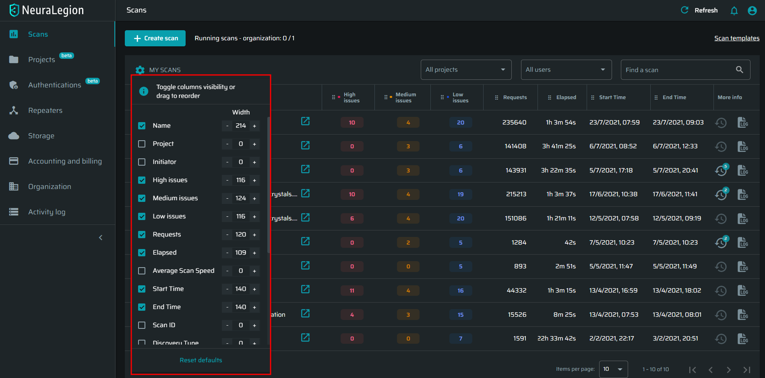Open Repeaters in the sidebar
Image resolution: width=765 pixels, height=378 pixels.
57,110
